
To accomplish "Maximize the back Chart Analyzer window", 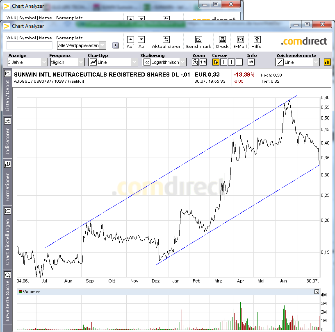I will 216,4.
